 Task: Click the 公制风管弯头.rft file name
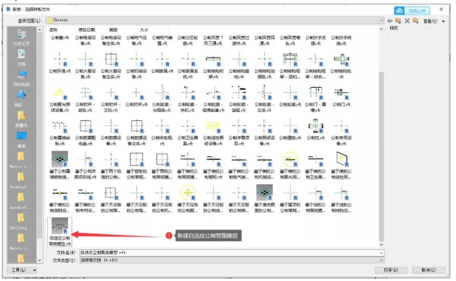290,41
